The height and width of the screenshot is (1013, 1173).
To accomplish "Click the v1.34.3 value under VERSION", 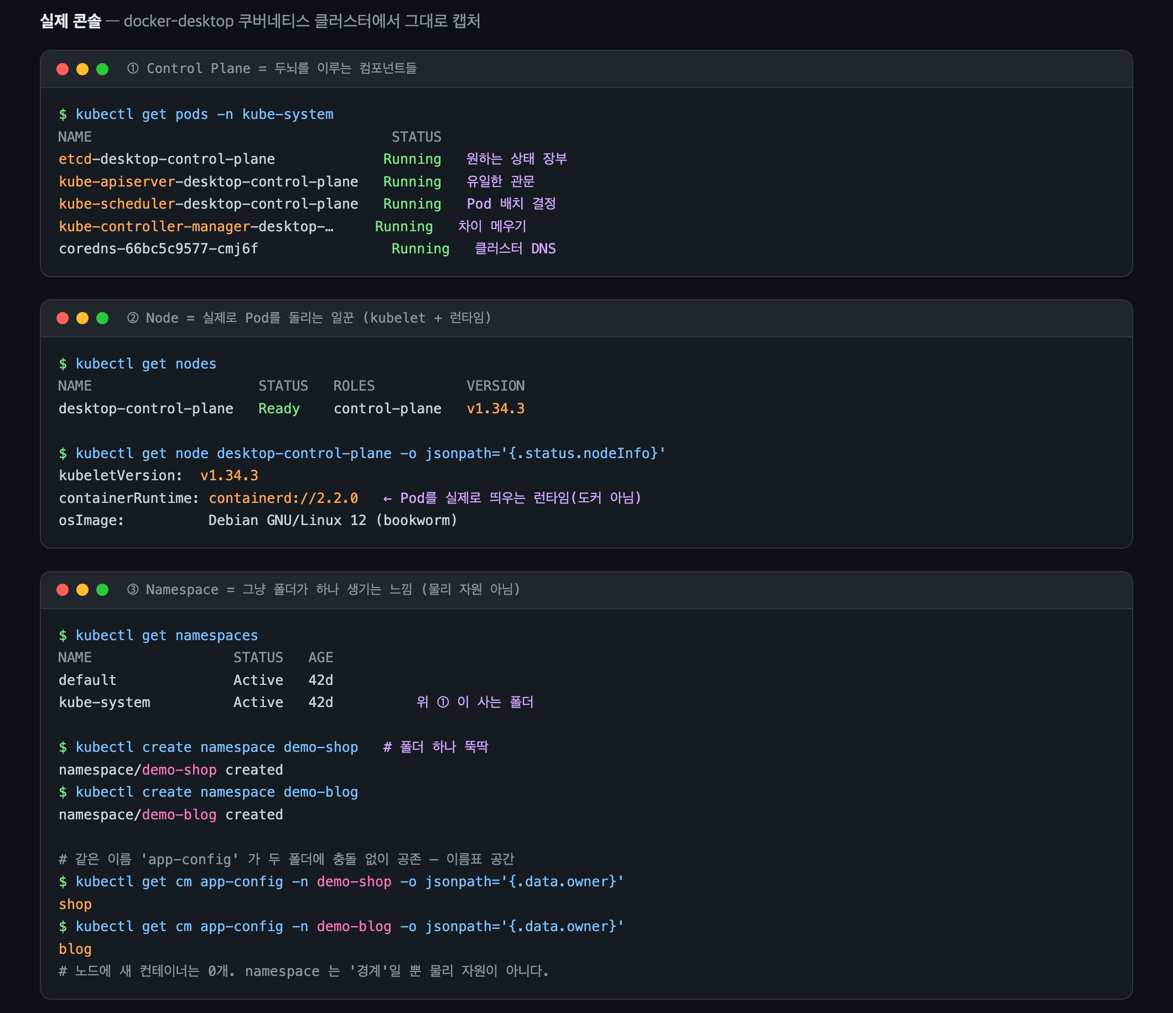I will coord(495,409).
